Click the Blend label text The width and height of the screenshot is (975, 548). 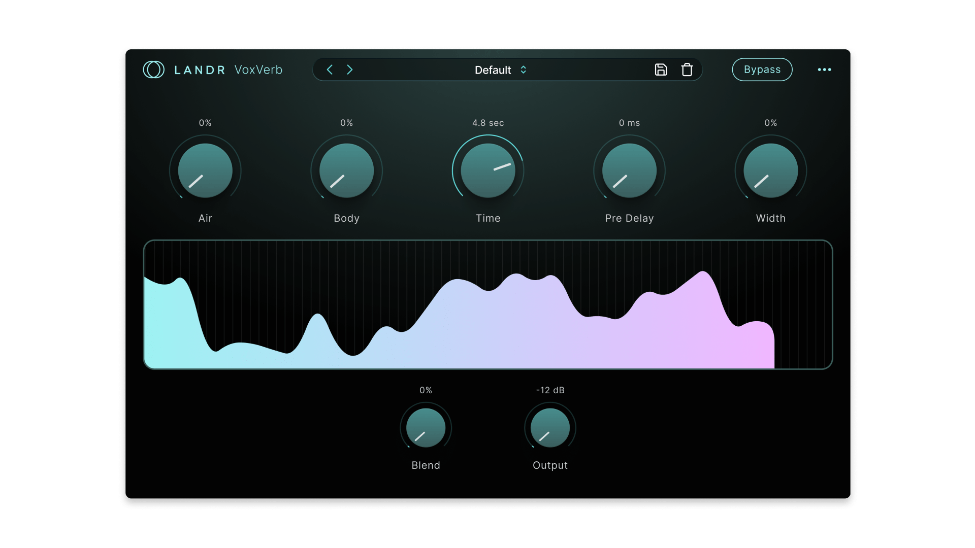click(426, 465)
